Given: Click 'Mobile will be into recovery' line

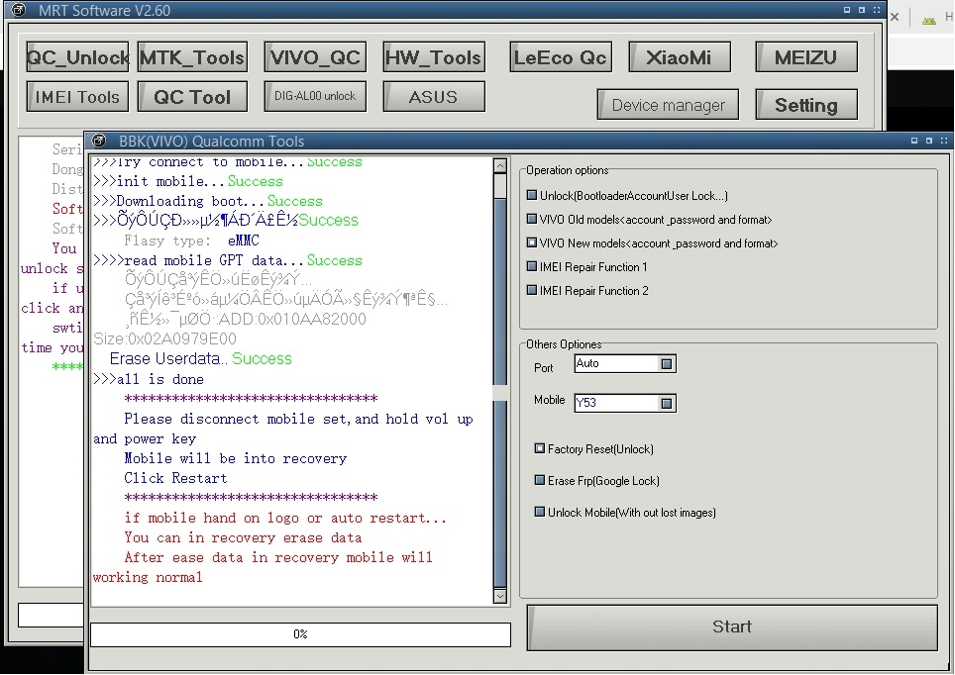Looking at the screenshot, I should tap(235, 458).
